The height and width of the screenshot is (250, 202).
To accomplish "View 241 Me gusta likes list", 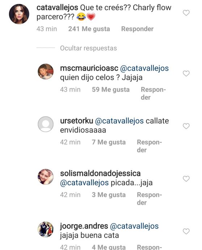I will (x=89, y=29).
